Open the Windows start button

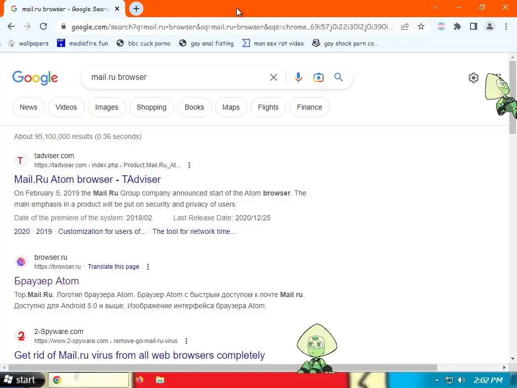click(22, 380)
